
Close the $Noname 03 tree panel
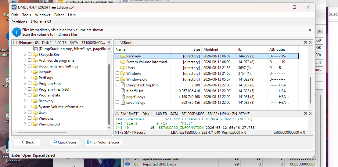[109, 43]
